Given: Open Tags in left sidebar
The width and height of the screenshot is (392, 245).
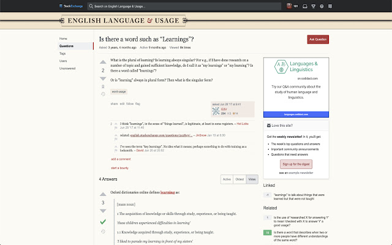Looking at the screenshot, I should 62,53.
